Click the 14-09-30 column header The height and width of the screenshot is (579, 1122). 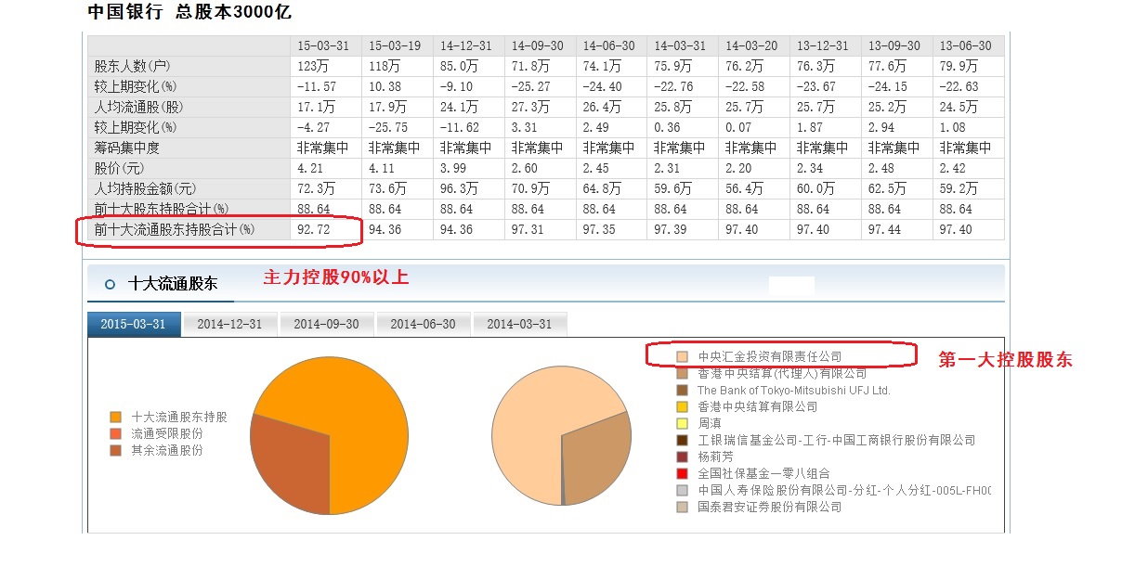click(540, 45)
